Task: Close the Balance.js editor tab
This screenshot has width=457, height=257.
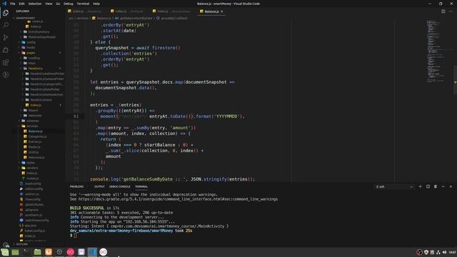Action: tap(222, 11)
